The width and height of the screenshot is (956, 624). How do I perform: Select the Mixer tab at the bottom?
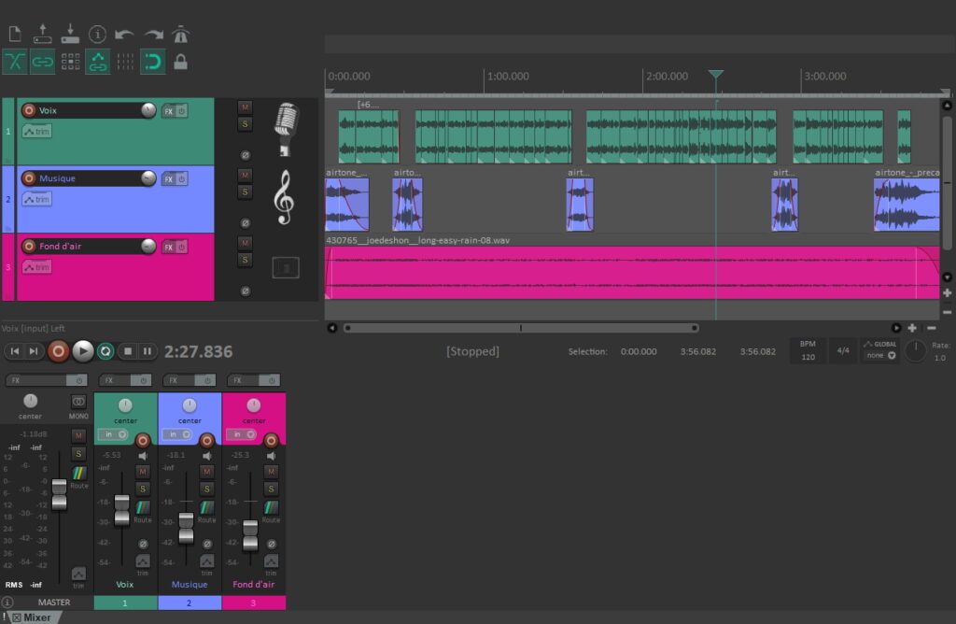coord(32,617)
